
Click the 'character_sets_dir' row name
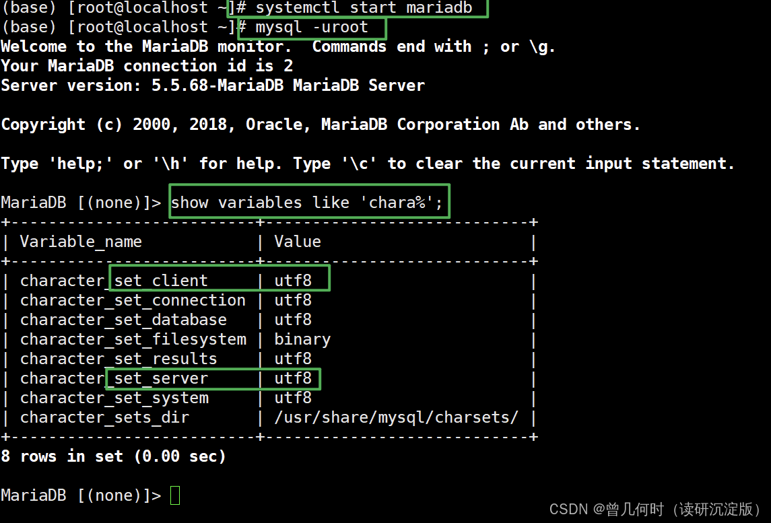point(104,417)
